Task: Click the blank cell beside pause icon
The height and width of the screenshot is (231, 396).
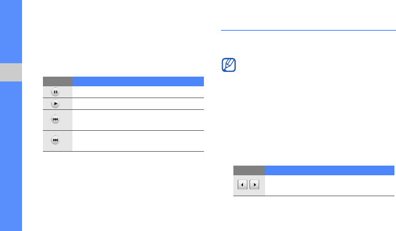Action: 138,92
